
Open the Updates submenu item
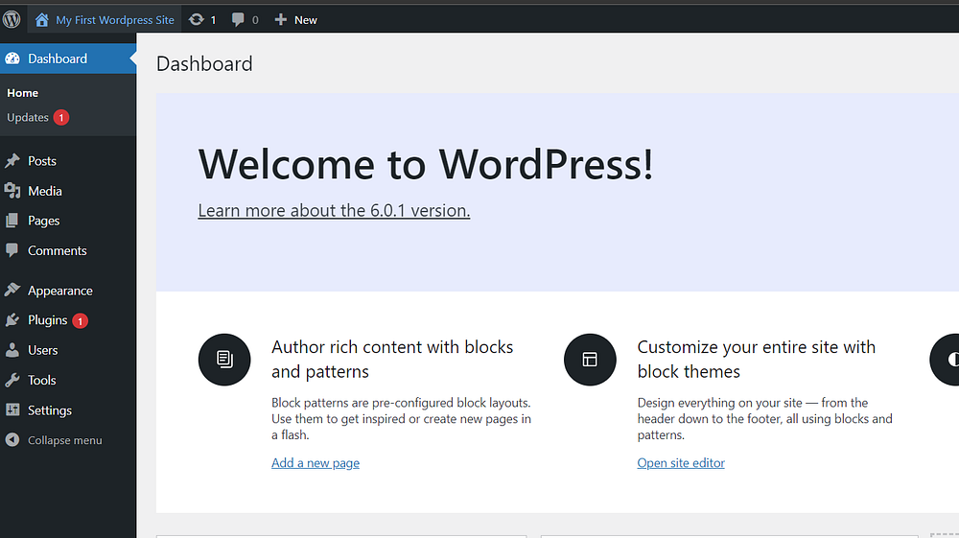[x=28, y=118]
